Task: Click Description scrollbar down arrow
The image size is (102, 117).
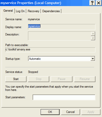Action: point(93,38)
